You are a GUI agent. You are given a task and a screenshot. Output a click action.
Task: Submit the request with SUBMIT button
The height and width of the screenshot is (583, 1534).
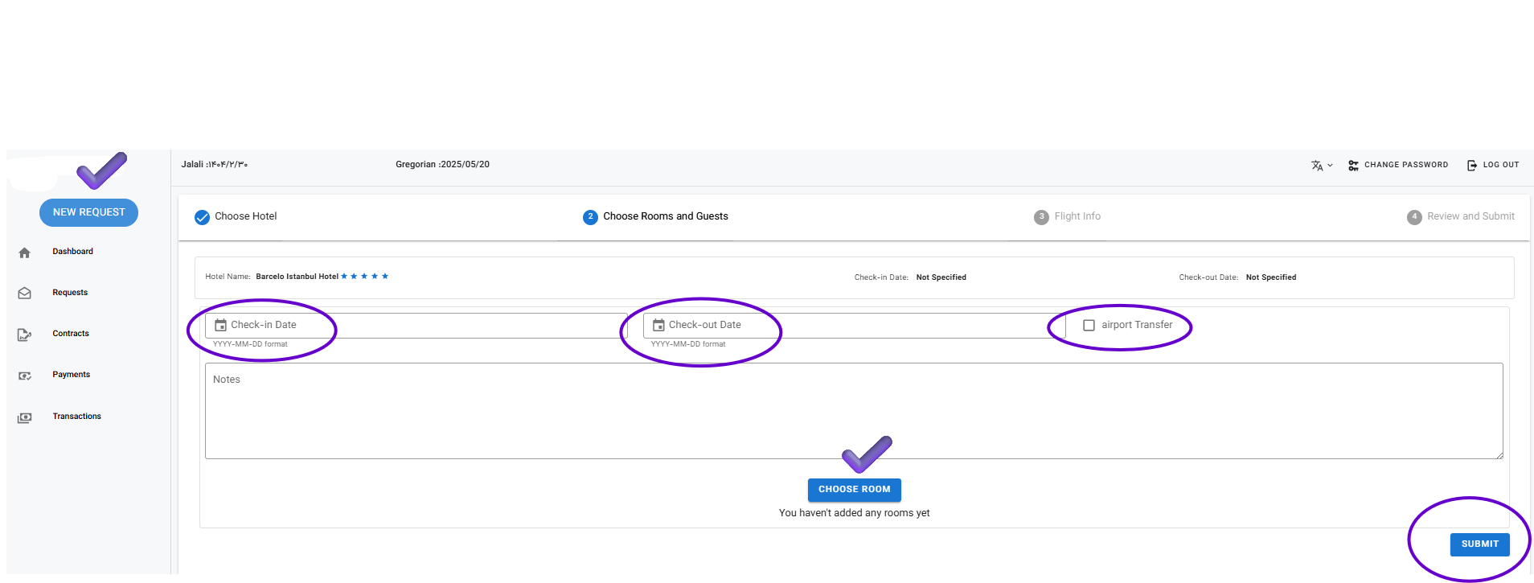click(x=1479, y=544)
